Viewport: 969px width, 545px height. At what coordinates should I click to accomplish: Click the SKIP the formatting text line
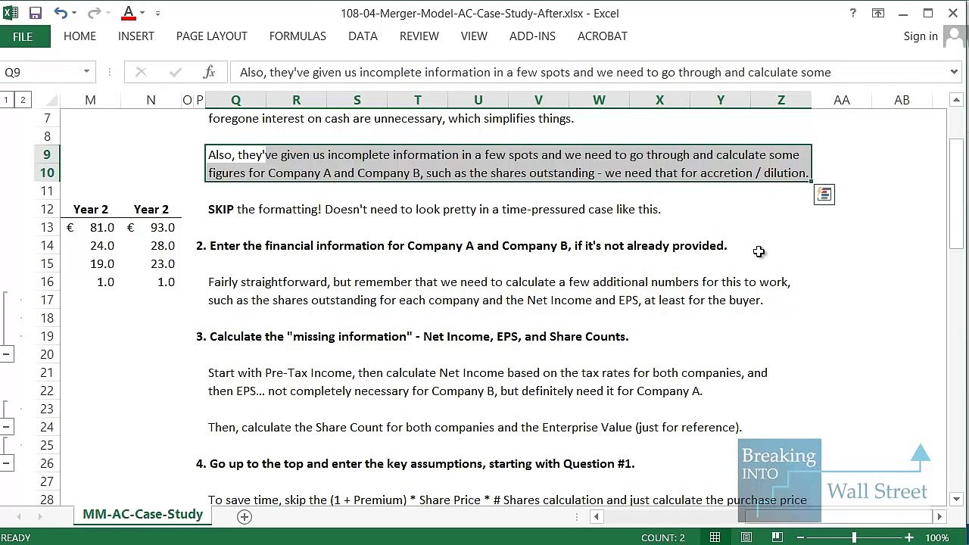(x=435, y=209)
